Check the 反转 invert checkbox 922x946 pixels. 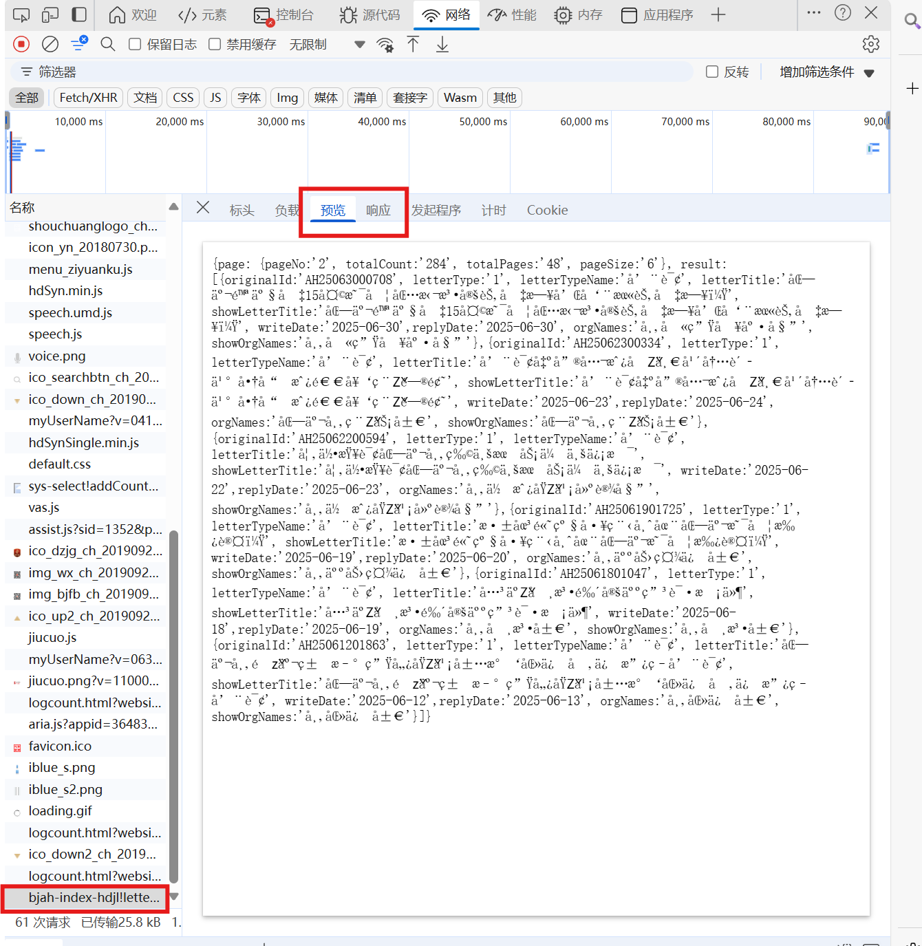click(x=712, y=72)
